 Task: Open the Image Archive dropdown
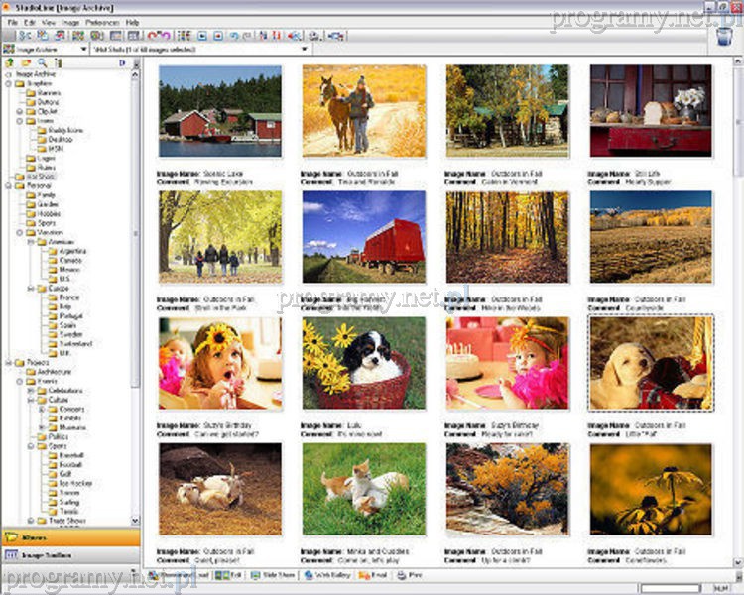click(83, 48)
